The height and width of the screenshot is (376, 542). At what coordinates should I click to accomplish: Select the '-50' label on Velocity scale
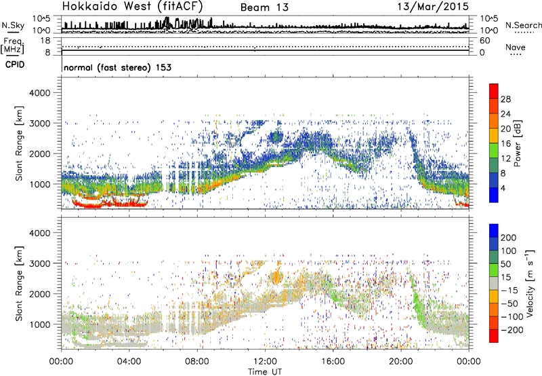click(x=509, y=303)
